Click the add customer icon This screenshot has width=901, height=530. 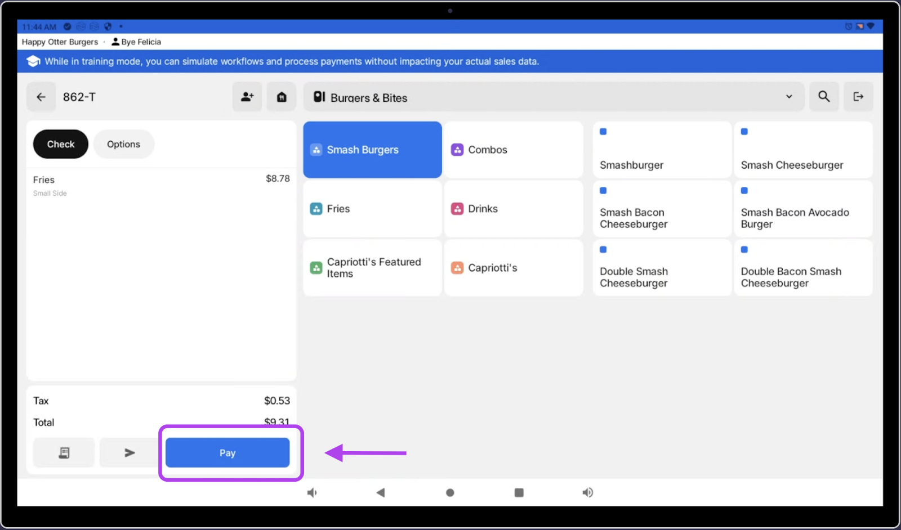(247, 97)
